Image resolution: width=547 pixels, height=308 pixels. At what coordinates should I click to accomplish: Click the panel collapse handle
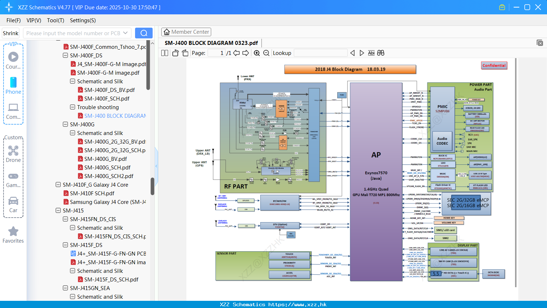tap(156, 166)
